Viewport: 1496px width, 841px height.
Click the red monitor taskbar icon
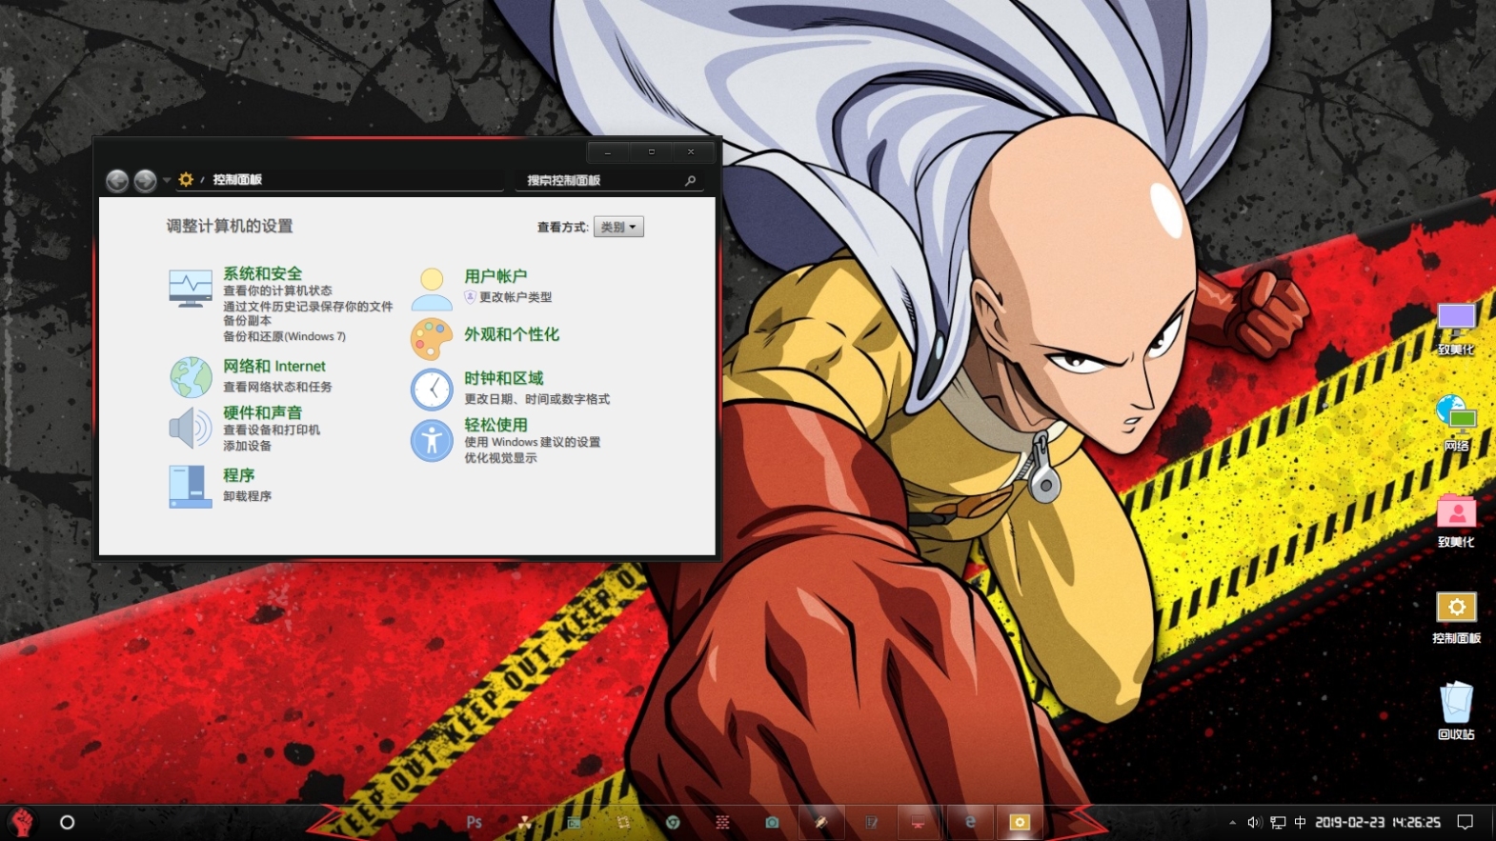click(918, 822)
